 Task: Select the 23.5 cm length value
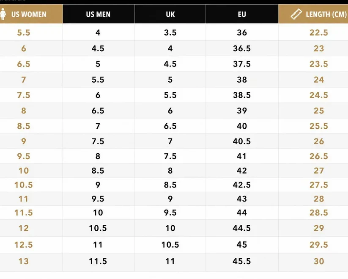(319, 64)
